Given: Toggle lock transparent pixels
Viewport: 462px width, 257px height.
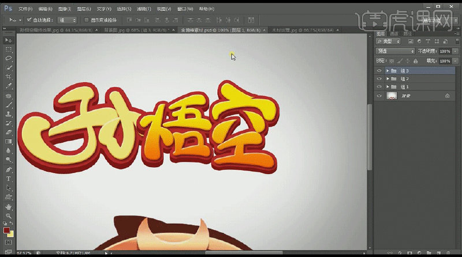Looking at the screenshot, I should [392, 61].
